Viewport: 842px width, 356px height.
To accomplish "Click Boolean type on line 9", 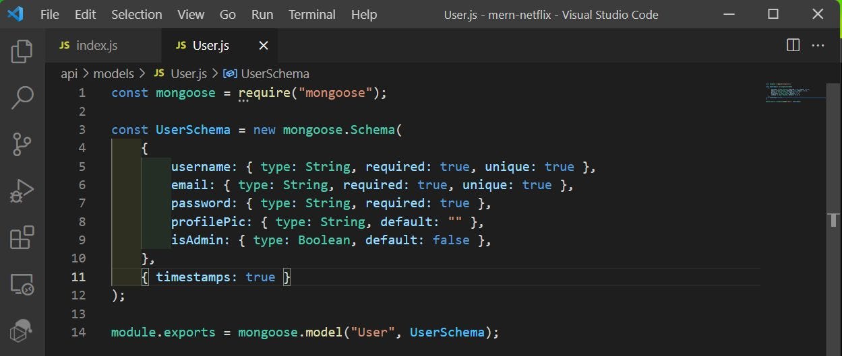I will pos(324,240).
